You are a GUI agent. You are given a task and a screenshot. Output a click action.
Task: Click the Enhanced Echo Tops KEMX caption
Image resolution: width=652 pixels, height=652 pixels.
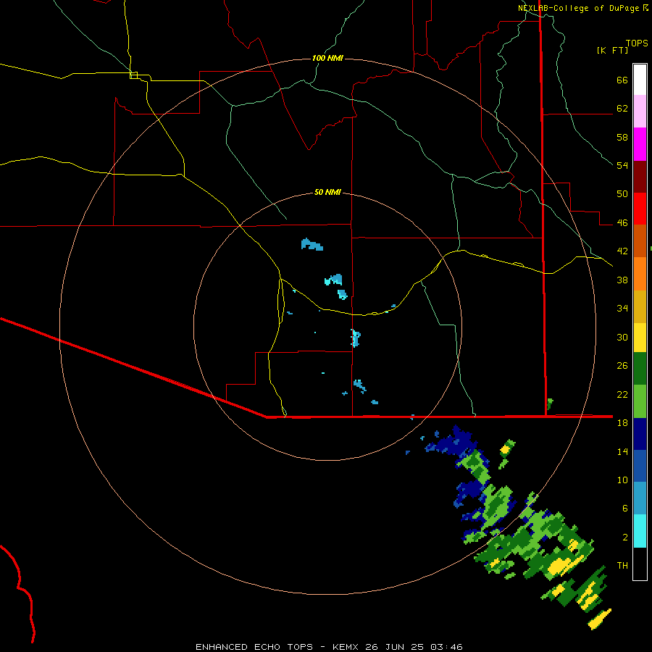tap(329, 647)
